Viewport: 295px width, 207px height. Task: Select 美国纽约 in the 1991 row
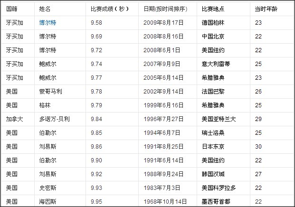[x=213, y=160]
